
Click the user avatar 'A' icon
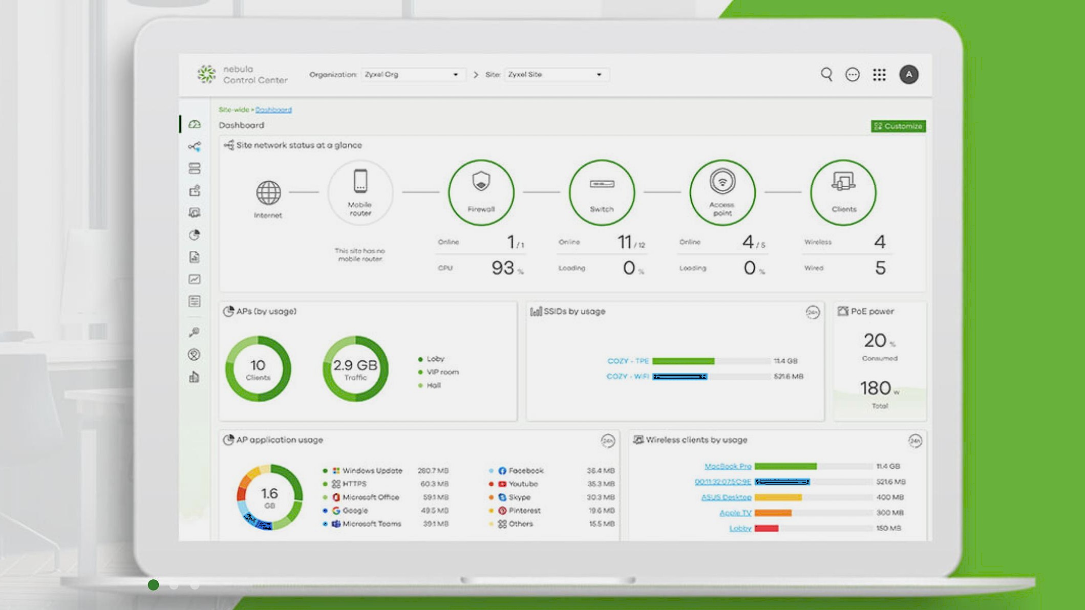tap(909, 75)
